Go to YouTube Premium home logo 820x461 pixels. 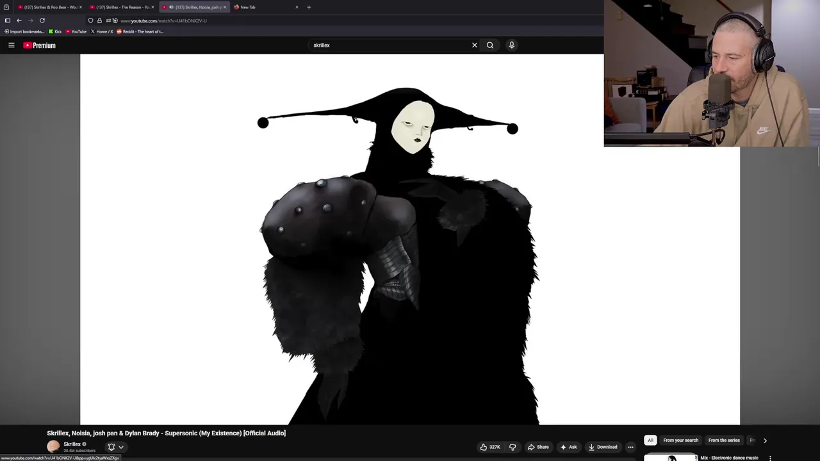40,45
